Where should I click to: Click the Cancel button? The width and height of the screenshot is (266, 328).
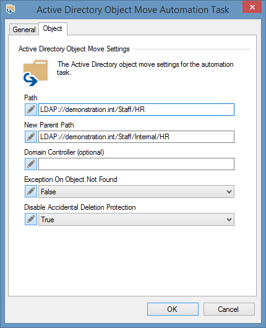[229, 309]
